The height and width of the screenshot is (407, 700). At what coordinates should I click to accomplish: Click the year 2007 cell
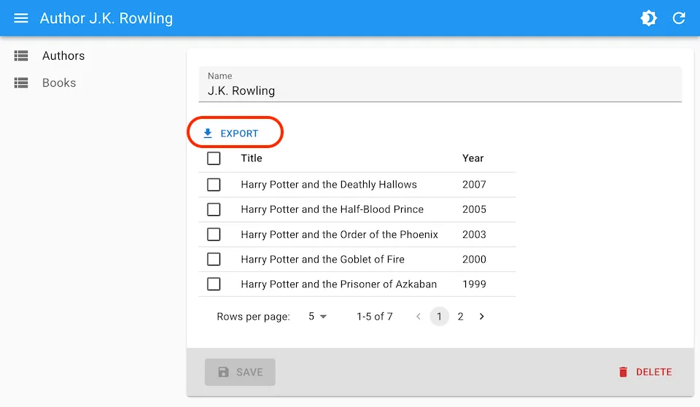474,185
